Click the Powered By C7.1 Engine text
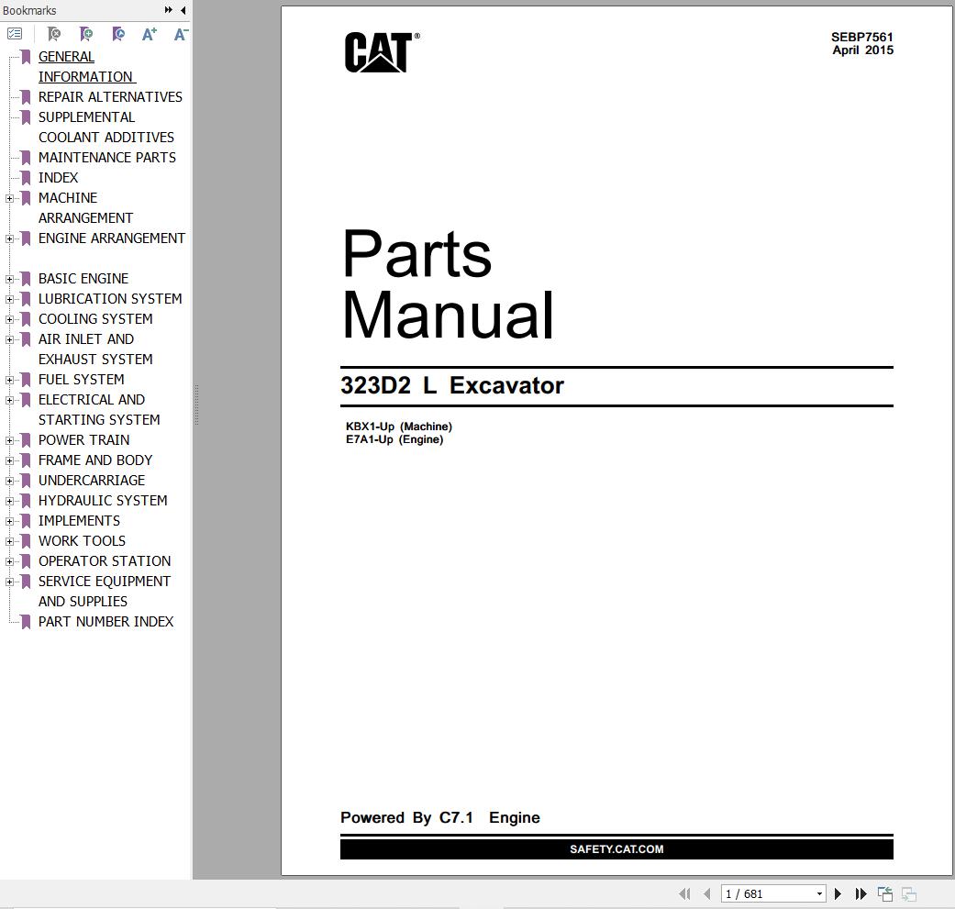The image size is (955, 909). [x=439, y=817]
